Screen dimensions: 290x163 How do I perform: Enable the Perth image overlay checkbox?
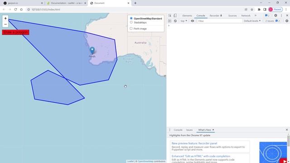tap(131, 29)
